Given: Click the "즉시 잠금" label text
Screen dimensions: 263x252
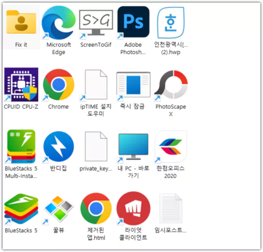Looking at the screenshot, I should click(x=132, y=106).
